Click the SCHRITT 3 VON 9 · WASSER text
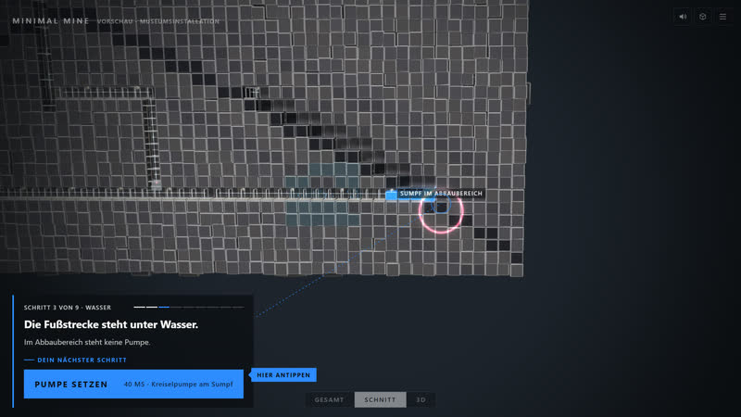 click(68, 308)
